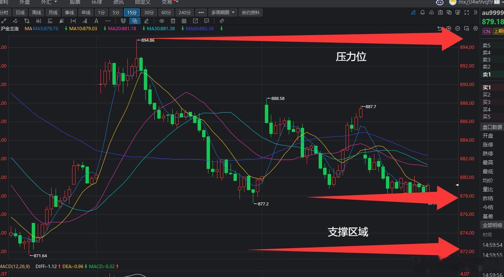Select the 全部明细 panel header
The height and width of the screenshot is (277, 504).
click(x=492, y=225)
